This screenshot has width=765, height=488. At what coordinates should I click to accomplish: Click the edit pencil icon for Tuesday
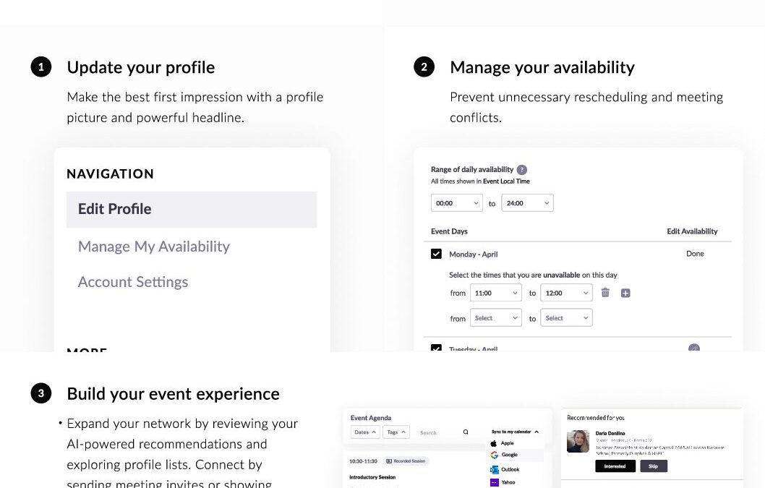click(694, 348)
